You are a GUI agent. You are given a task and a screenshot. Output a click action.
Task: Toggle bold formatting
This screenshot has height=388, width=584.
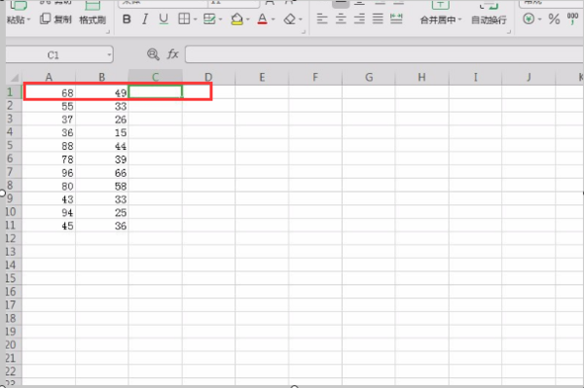point(127,19)
